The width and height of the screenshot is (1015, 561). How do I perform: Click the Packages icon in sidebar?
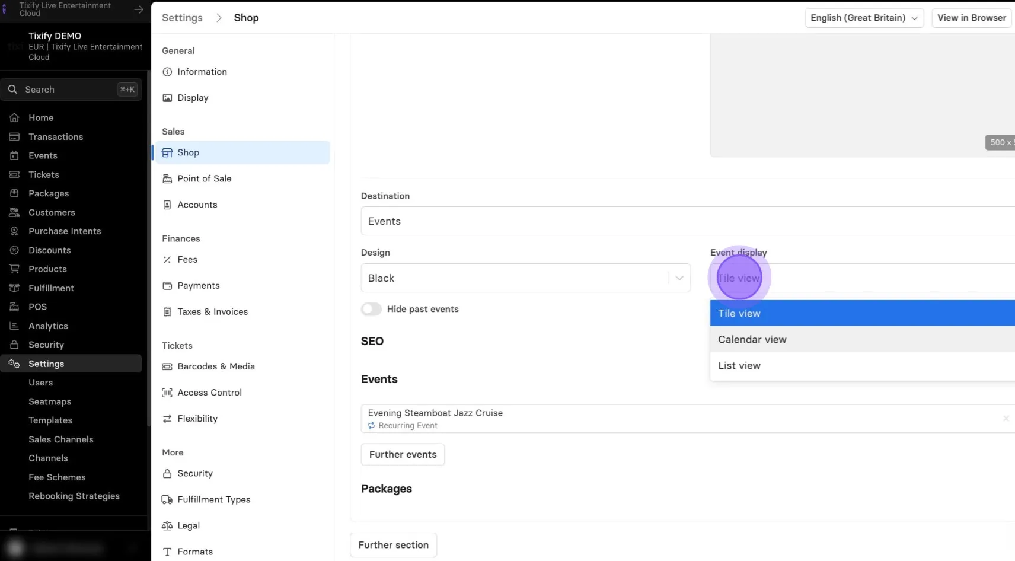click(x=14, y=193)
